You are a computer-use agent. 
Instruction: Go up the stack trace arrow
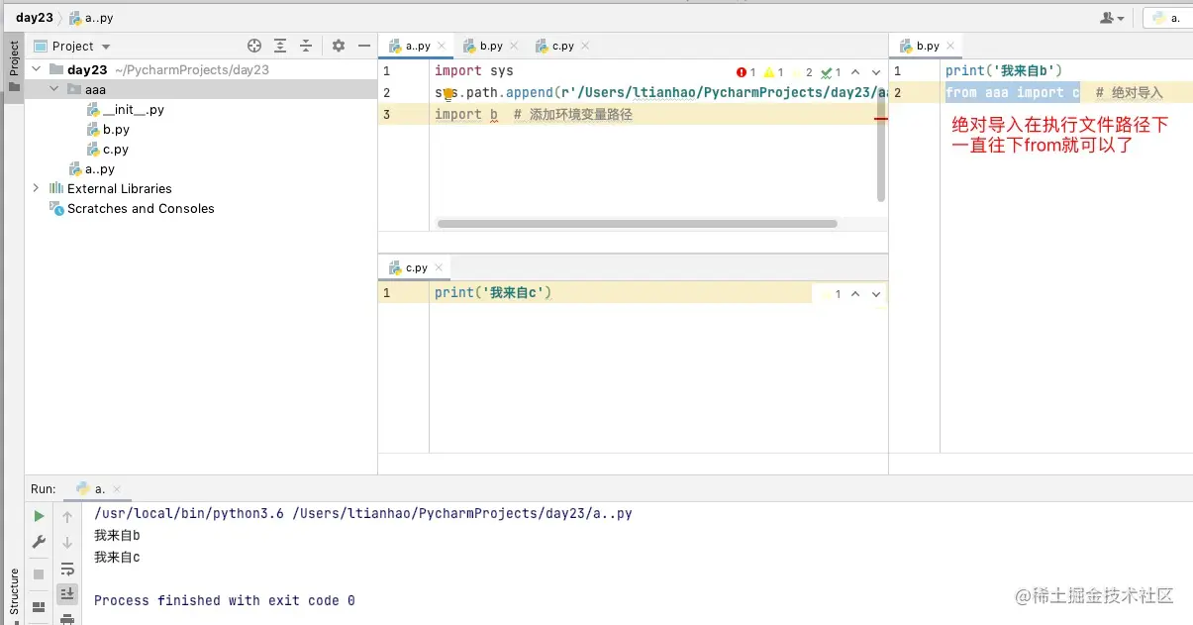click(67, 516)
